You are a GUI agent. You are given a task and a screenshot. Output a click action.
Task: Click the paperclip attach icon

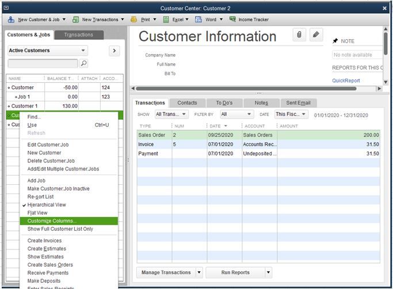[x=299, y=35]
